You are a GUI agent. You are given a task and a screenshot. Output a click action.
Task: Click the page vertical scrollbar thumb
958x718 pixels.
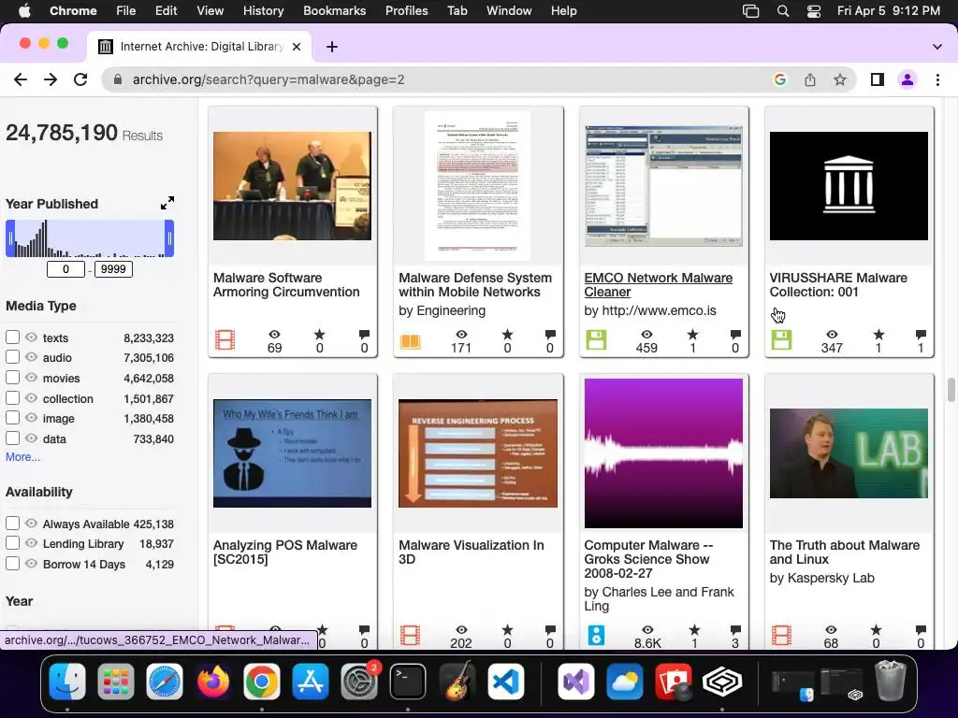(951, 390)
